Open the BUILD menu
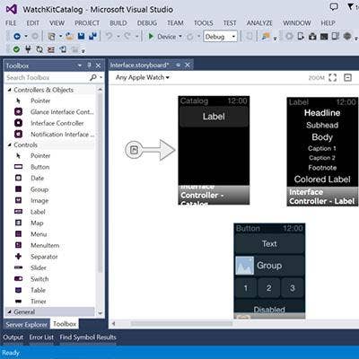This screenshot has width=359, height=359. coord(118,23)
